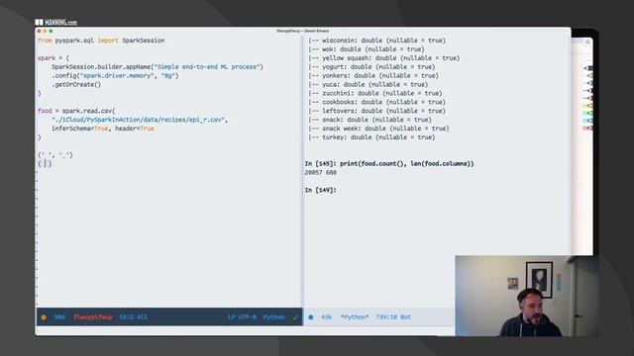Click the LF UTF-8 encoding indicator
634x356 pixels.
coord(242,317)
